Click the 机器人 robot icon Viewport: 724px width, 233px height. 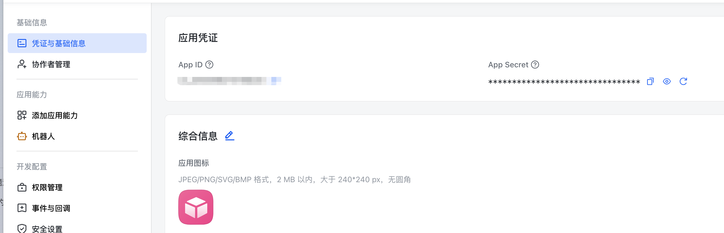click(x=22, y=136)
